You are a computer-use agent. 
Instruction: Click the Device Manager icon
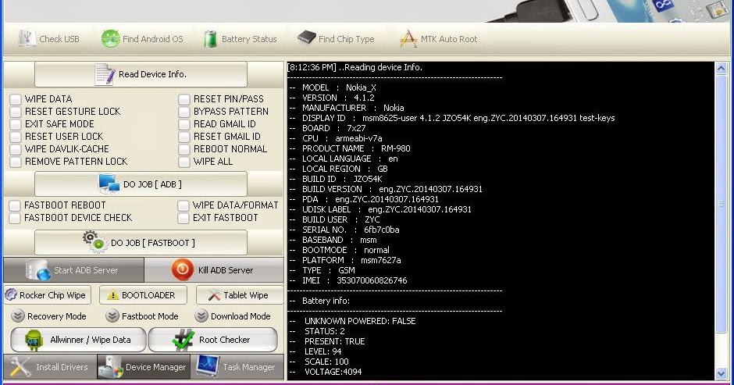110,367
